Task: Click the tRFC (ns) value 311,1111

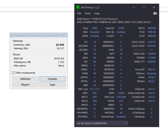Action: pos(94,89)
